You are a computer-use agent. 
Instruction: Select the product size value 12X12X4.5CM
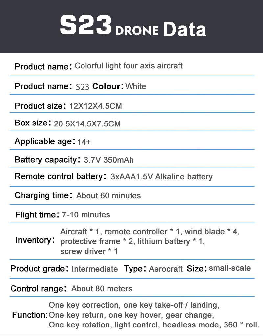[95, 106]
